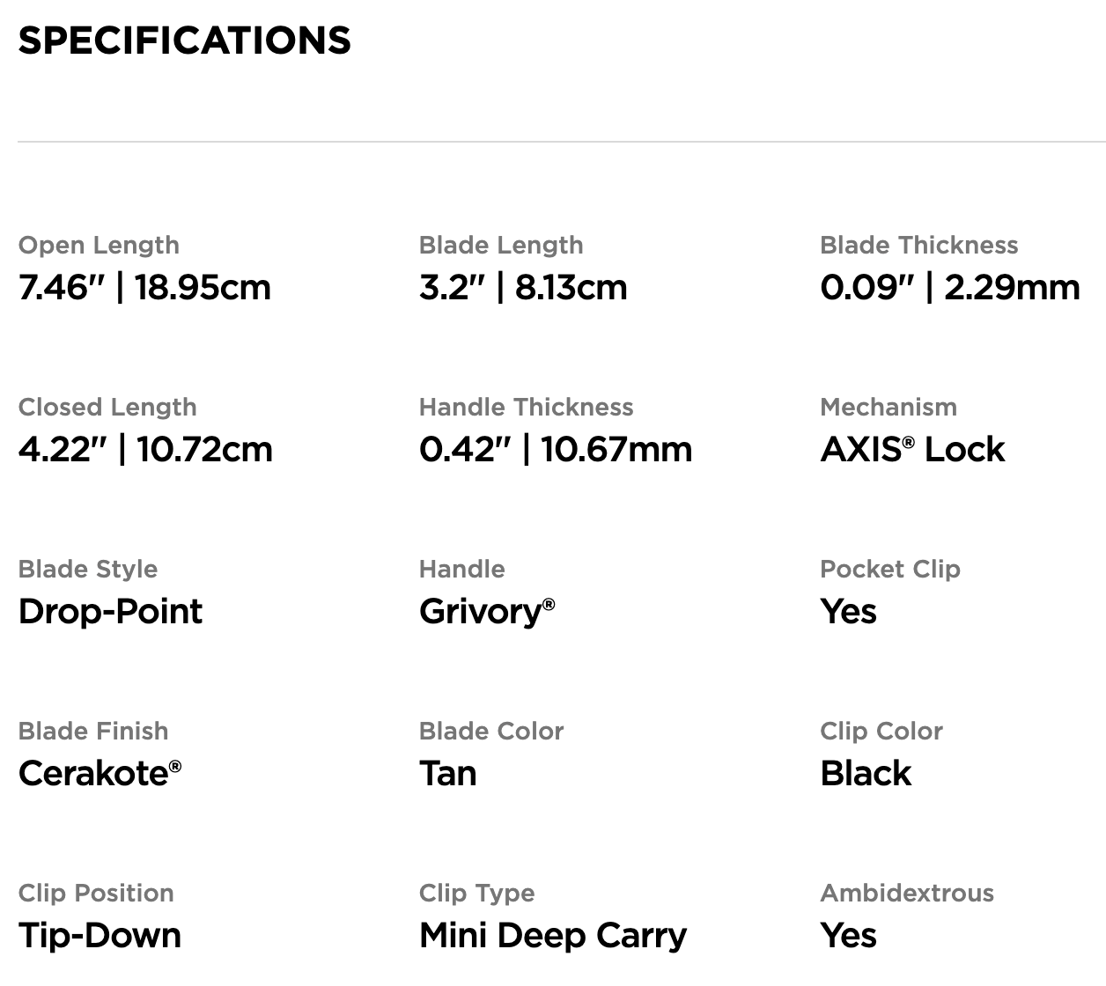Click the Closed Length value 4.22" | 10.72cm
This screenshot has width=1106, height=986.
tap(145, 450)
